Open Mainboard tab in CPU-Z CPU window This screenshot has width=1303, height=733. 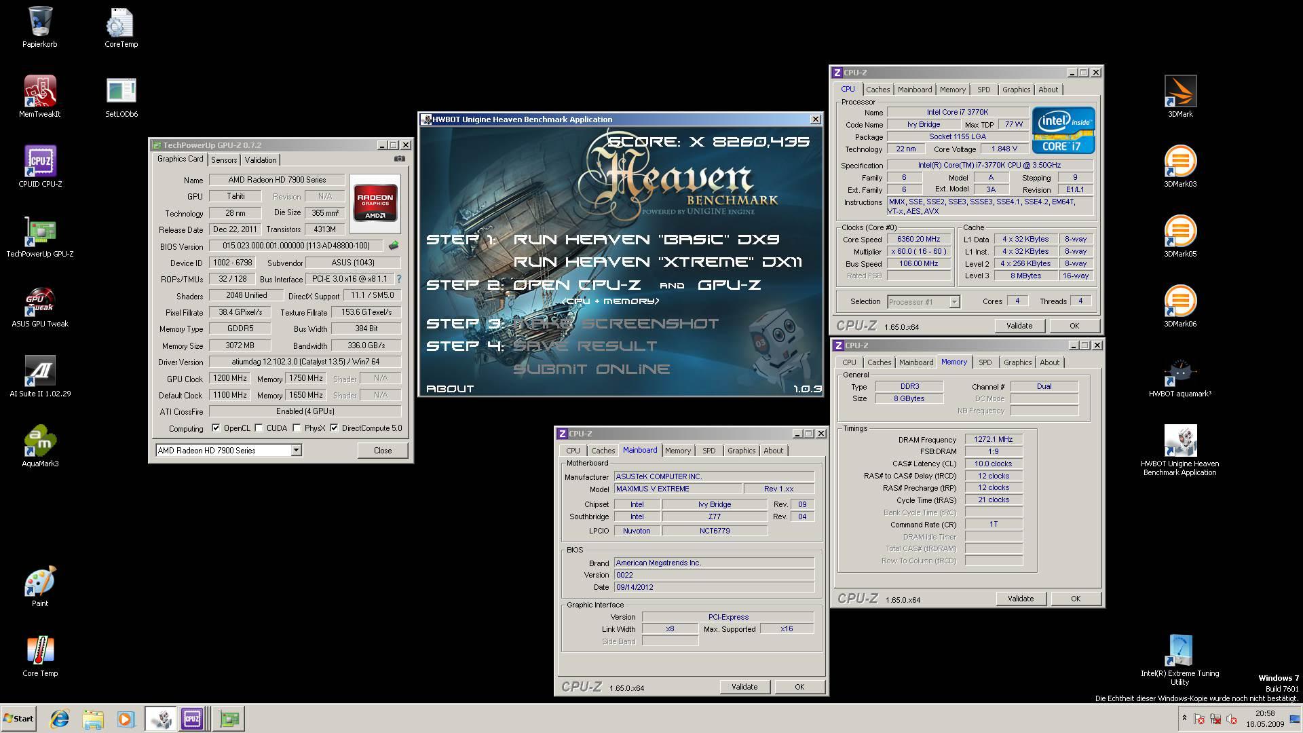click(915, 90)
